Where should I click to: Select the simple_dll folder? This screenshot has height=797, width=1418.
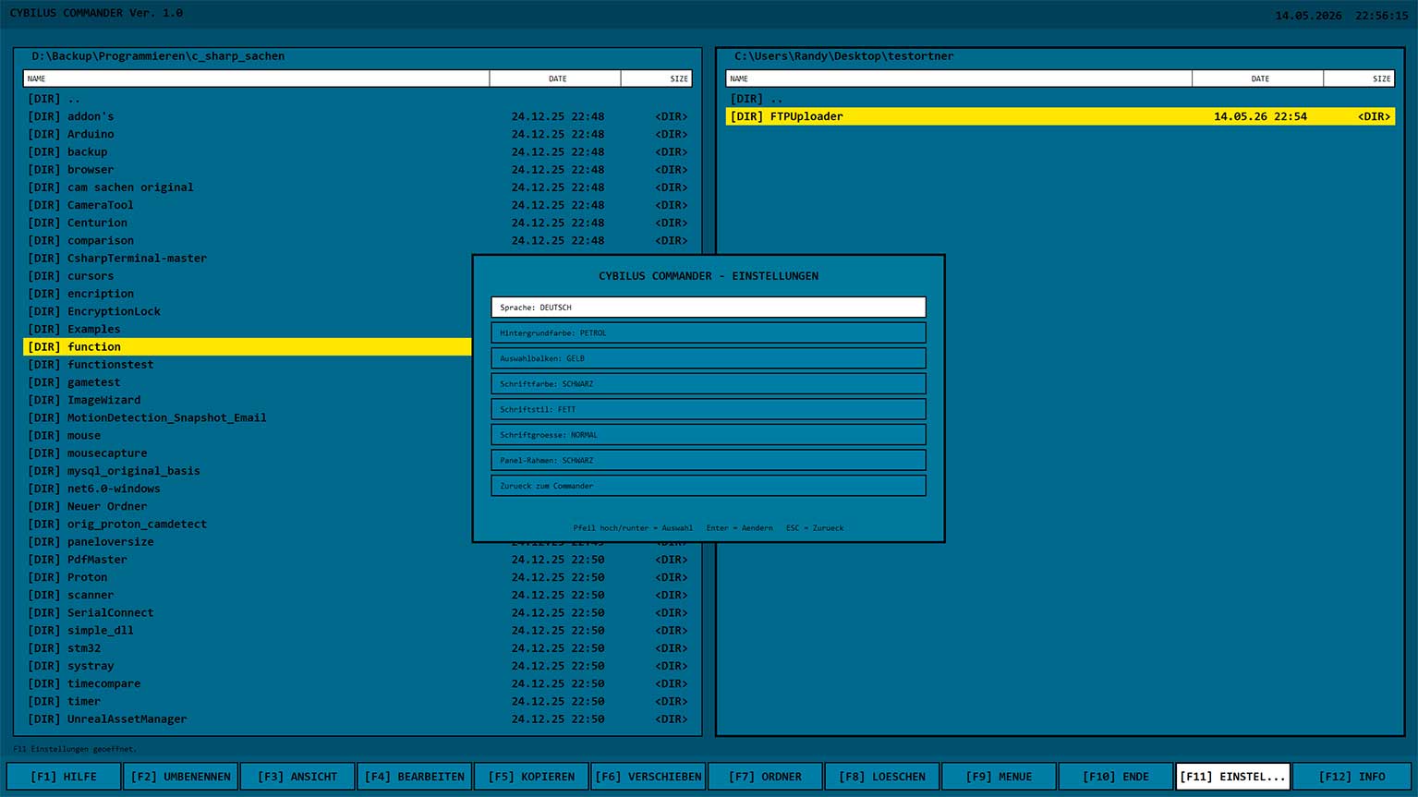pos(358,631)
